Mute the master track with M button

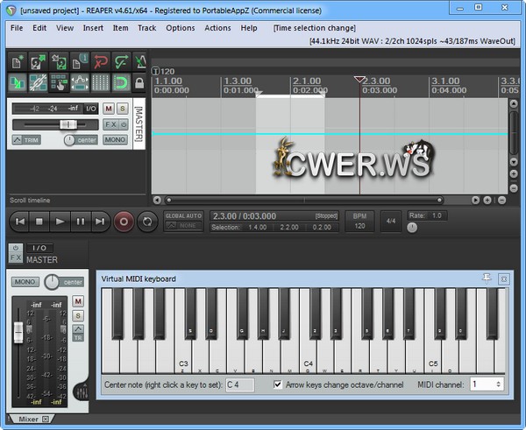[x=109, y=109]
